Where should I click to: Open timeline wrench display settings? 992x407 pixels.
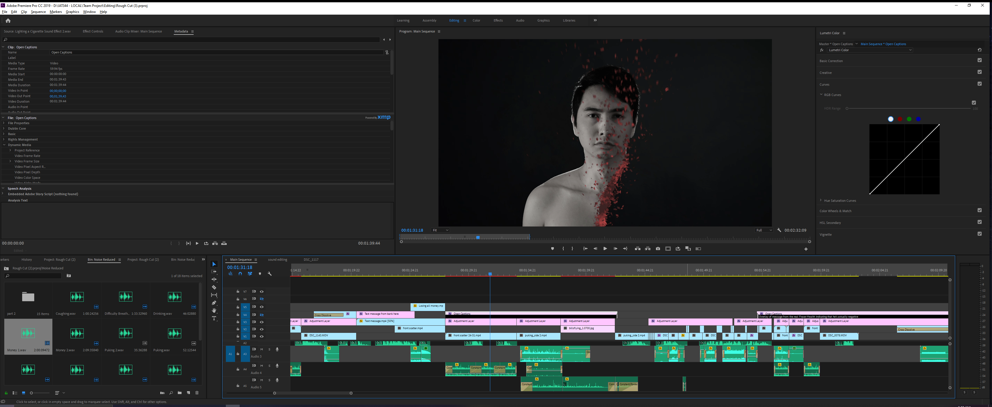270,274
